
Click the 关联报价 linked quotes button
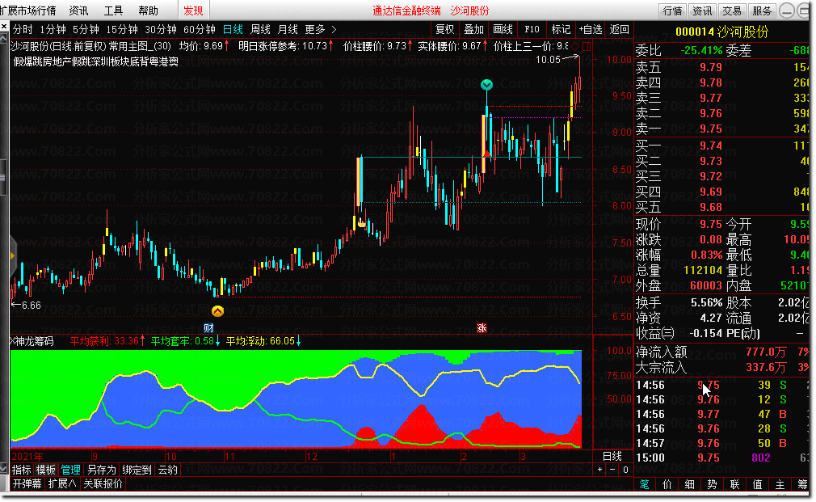103,483
